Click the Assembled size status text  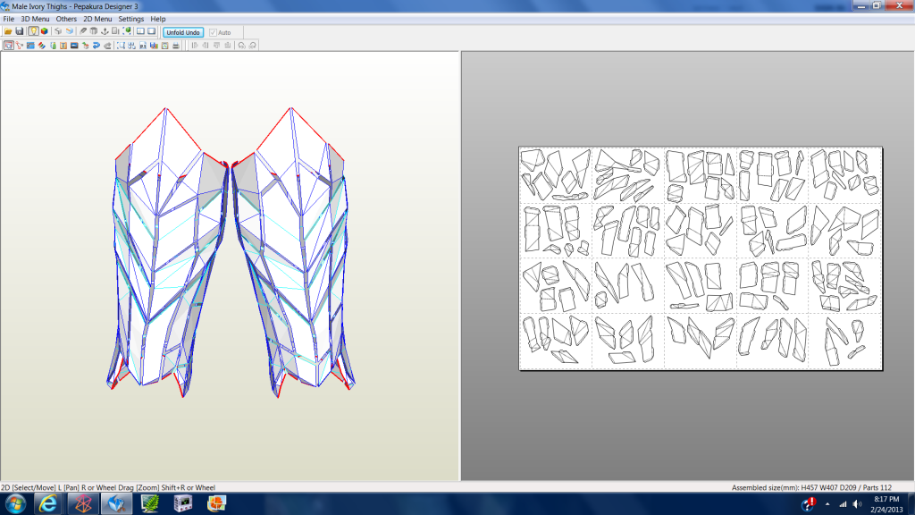pos(811,487)
